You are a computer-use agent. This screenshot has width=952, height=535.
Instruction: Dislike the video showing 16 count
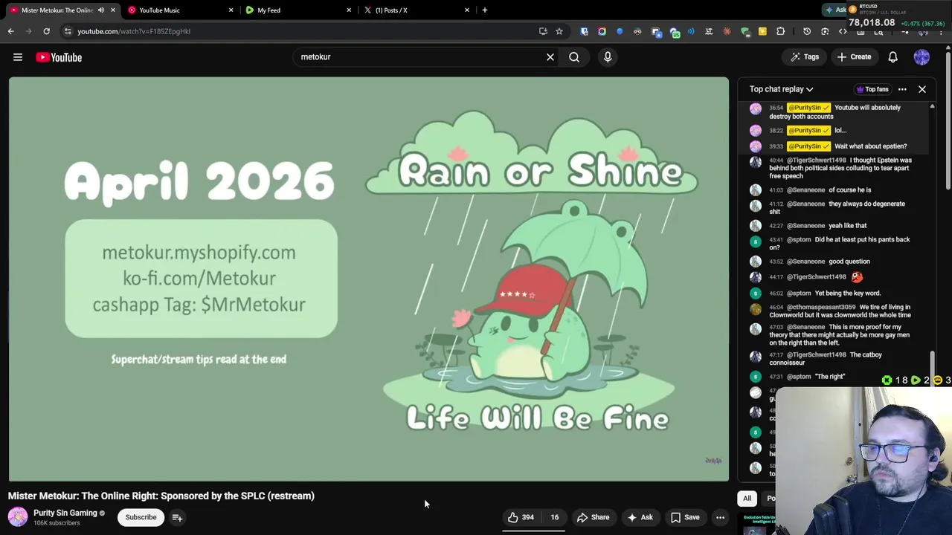(x=554, y=517)
